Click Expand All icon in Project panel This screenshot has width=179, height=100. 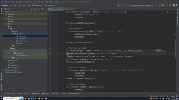tap(35, 9)
